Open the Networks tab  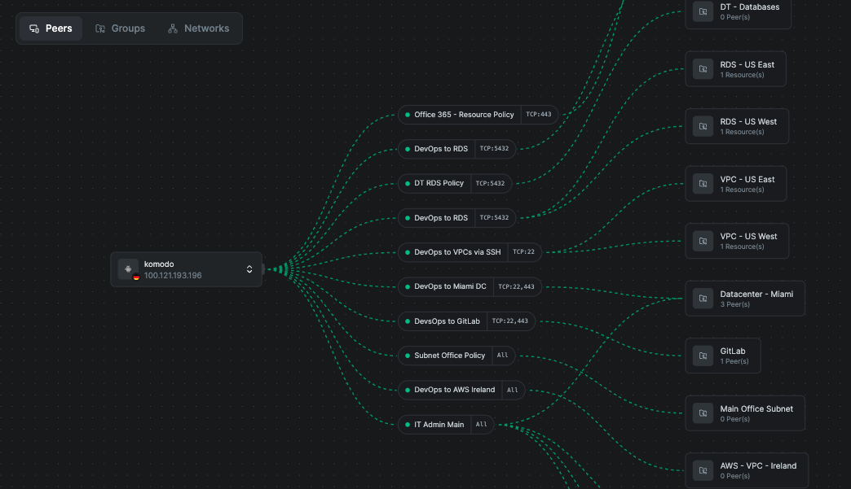click(x=198, y=28)
